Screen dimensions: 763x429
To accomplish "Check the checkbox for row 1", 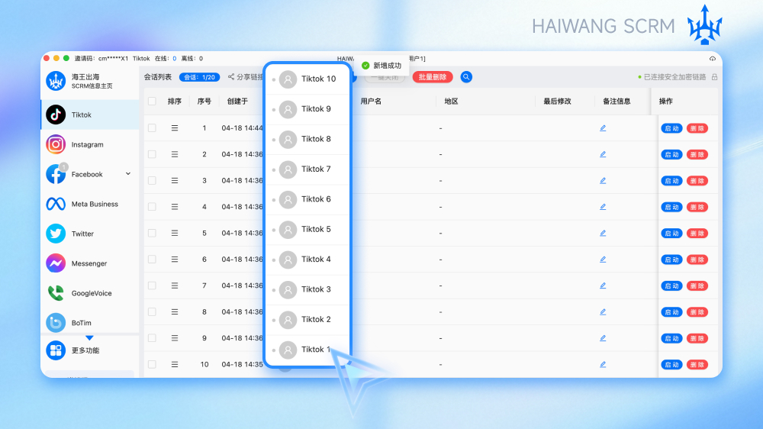I will (153, 128).
